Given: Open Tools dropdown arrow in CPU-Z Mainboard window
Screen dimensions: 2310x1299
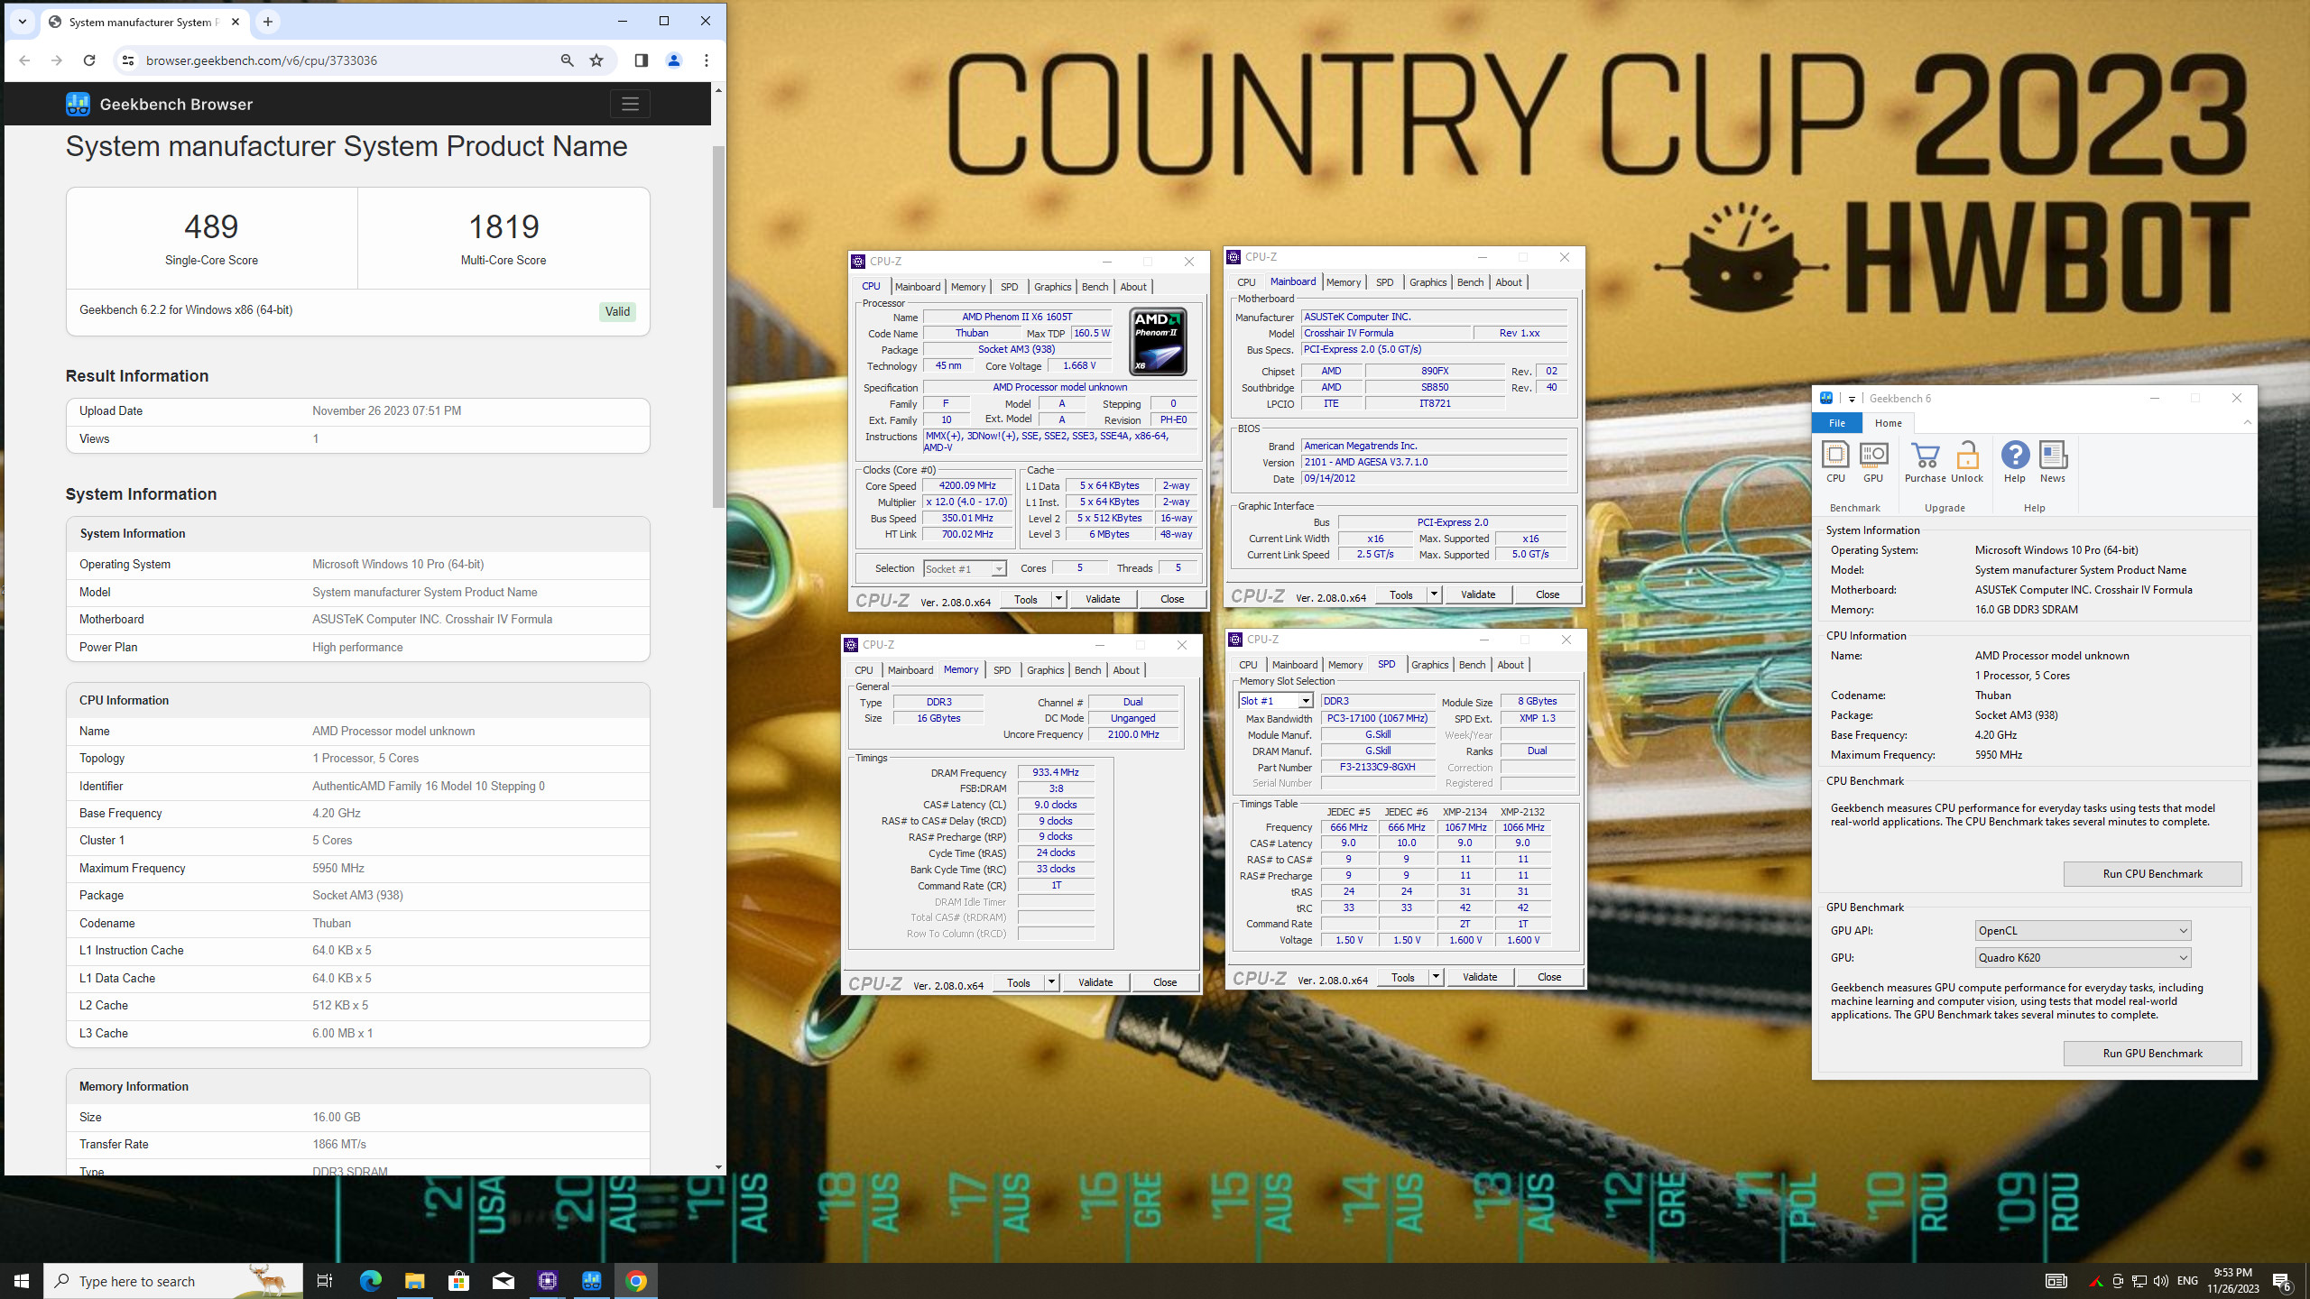Looking at the screenshot, I should click(x=1434, y=594).
